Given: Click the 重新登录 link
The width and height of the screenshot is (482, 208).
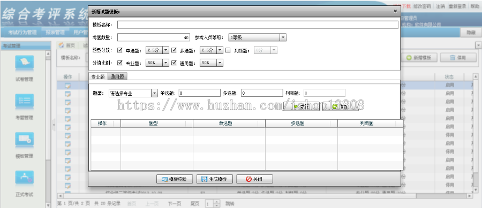Looking at the screenshot, I should tap(457, 6).
